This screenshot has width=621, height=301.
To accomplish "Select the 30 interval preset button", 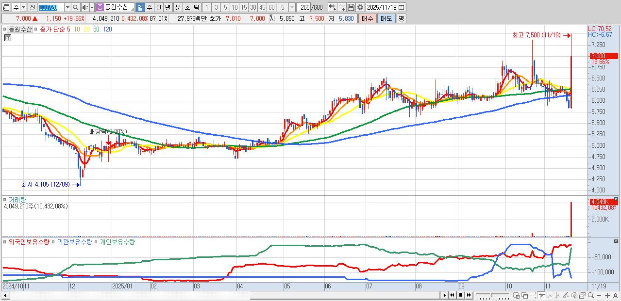I will pyautogui.click(x=253, y=7).
